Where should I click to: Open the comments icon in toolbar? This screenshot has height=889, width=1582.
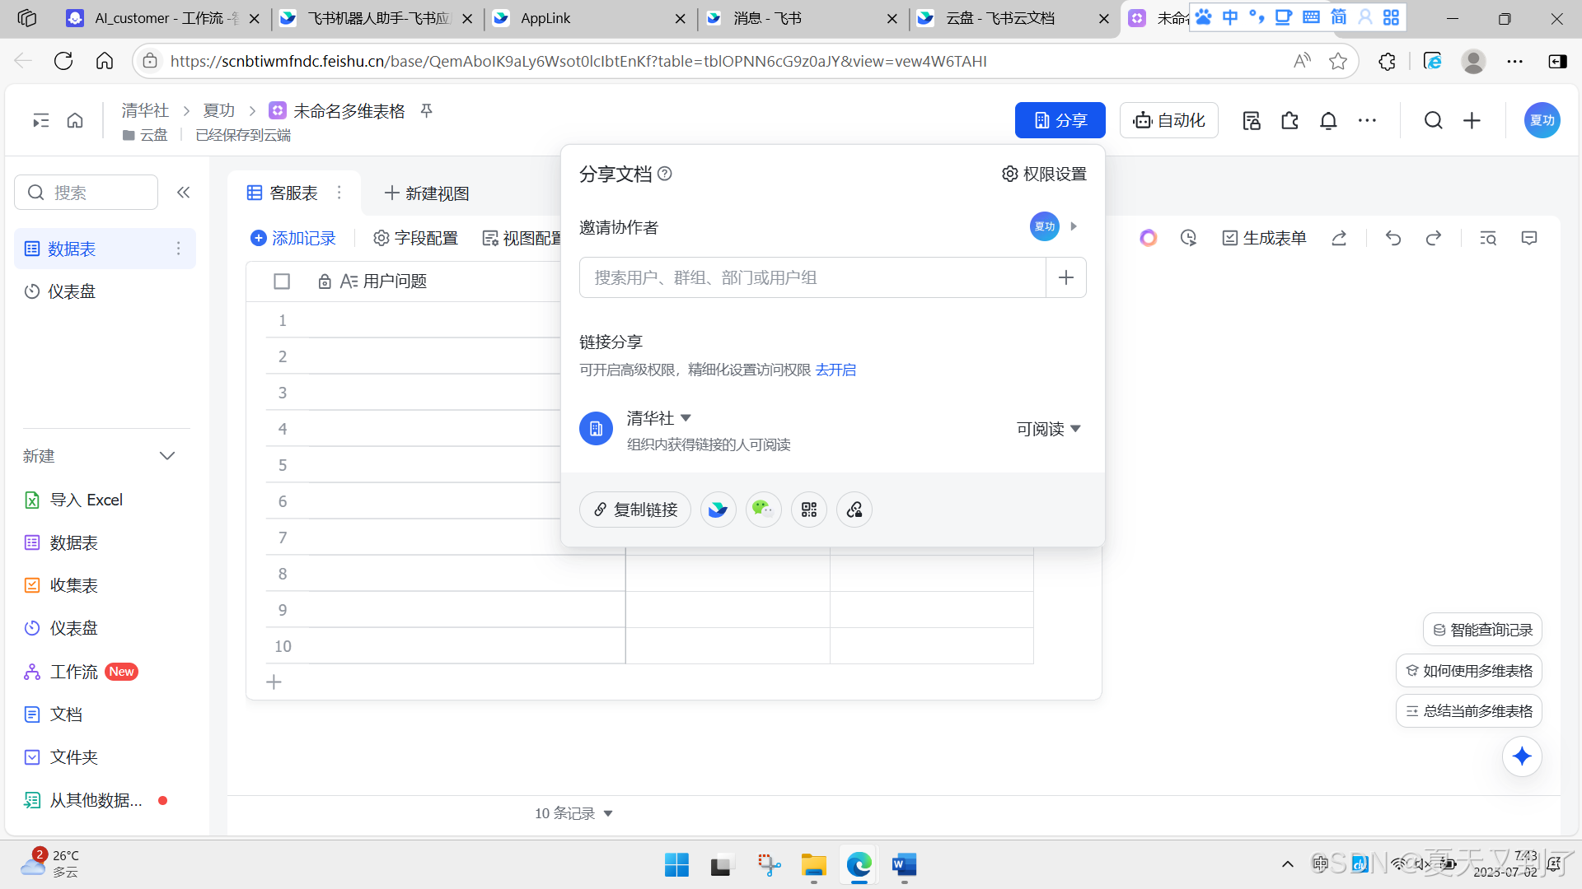click(x=1529, y=238)
